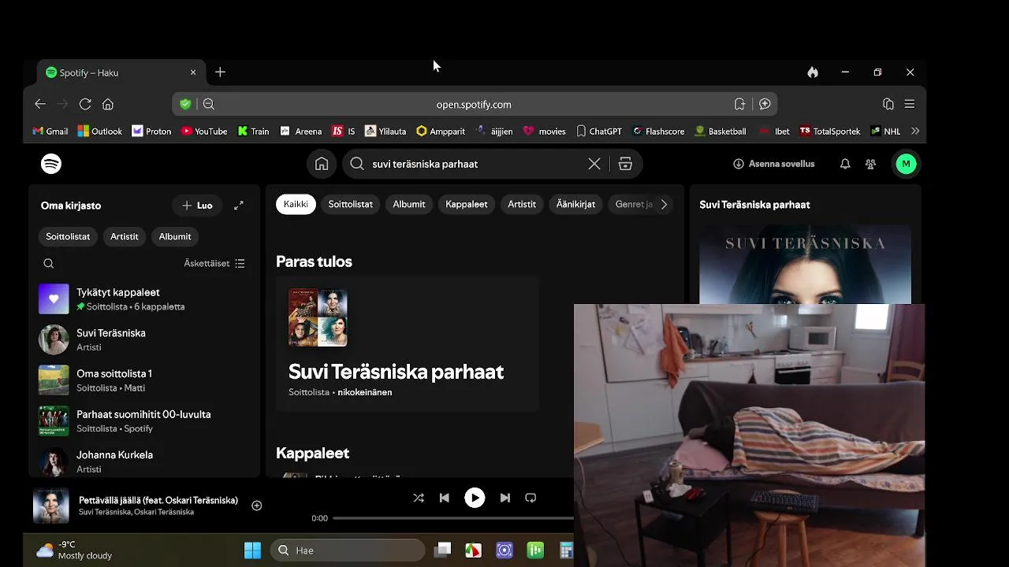
Task: Open the profile avatar M
Action: coord(906,164)
